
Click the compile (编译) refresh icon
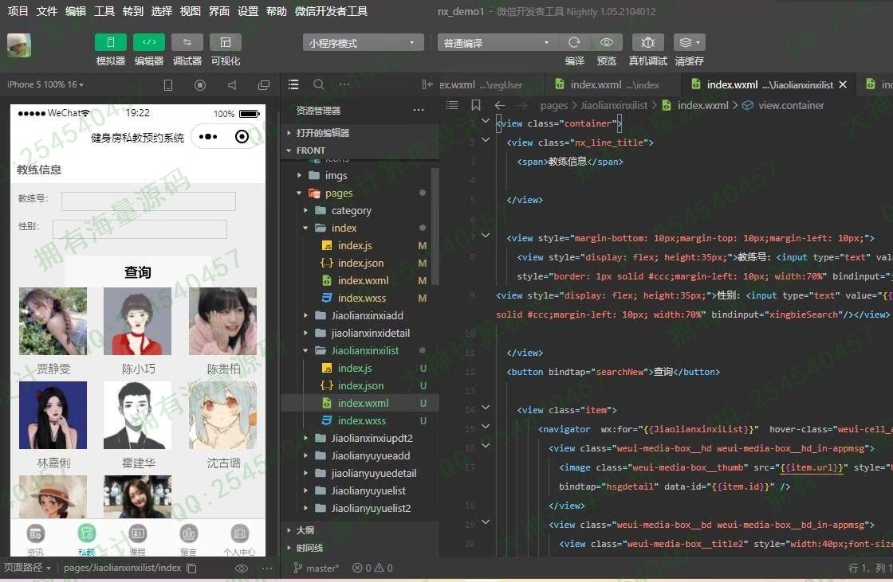[x=574, y=42]
